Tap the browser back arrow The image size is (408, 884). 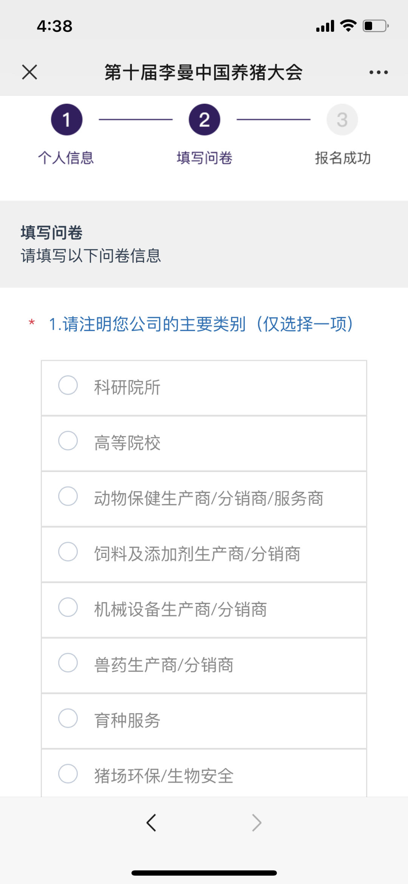click(x=151, y=822)
